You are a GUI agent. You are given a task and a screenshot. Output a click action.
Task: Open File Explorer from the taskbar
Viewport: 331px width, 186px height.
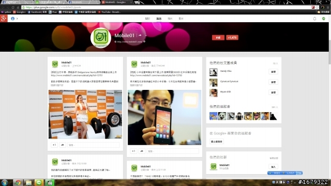point(28,182)
